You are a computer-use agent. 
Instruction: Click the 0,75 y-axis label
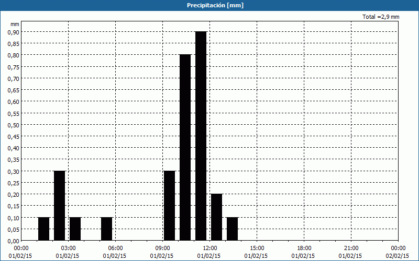[x=14, y=67]
